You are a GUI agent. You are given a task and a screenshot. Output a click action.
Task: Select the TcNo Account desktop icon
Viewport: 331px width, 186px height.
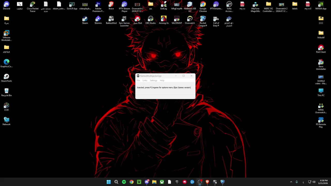[229, 7]
